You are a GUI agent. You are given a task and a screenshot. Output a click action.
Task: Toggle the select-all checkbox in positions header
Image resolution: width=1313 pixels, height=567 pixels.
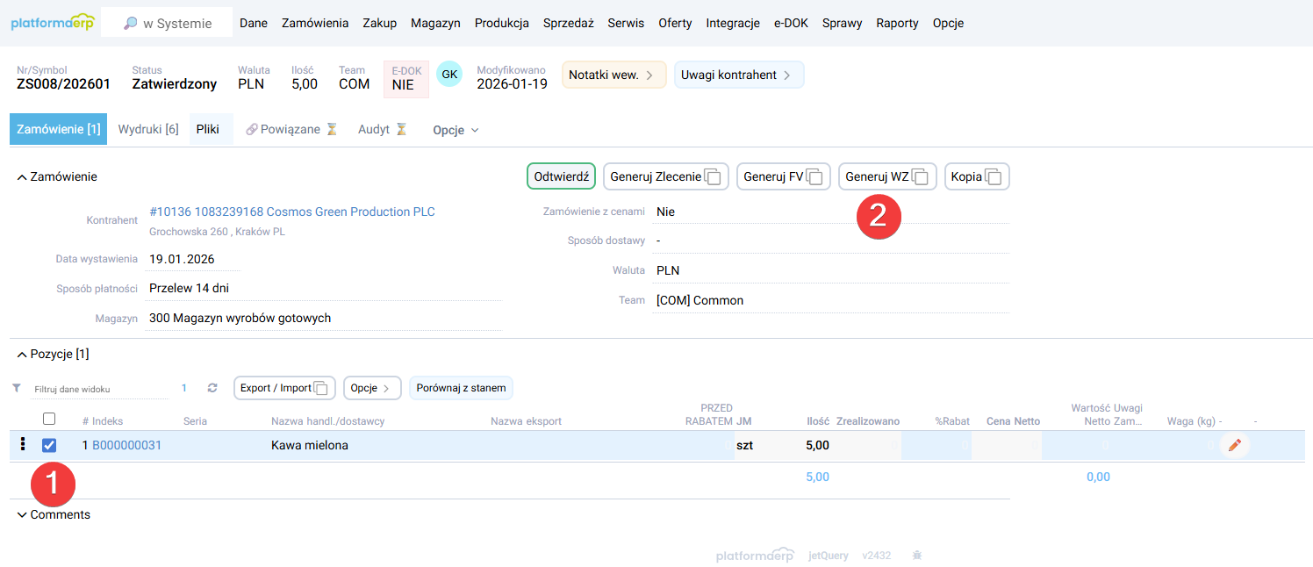click(49, 418)
